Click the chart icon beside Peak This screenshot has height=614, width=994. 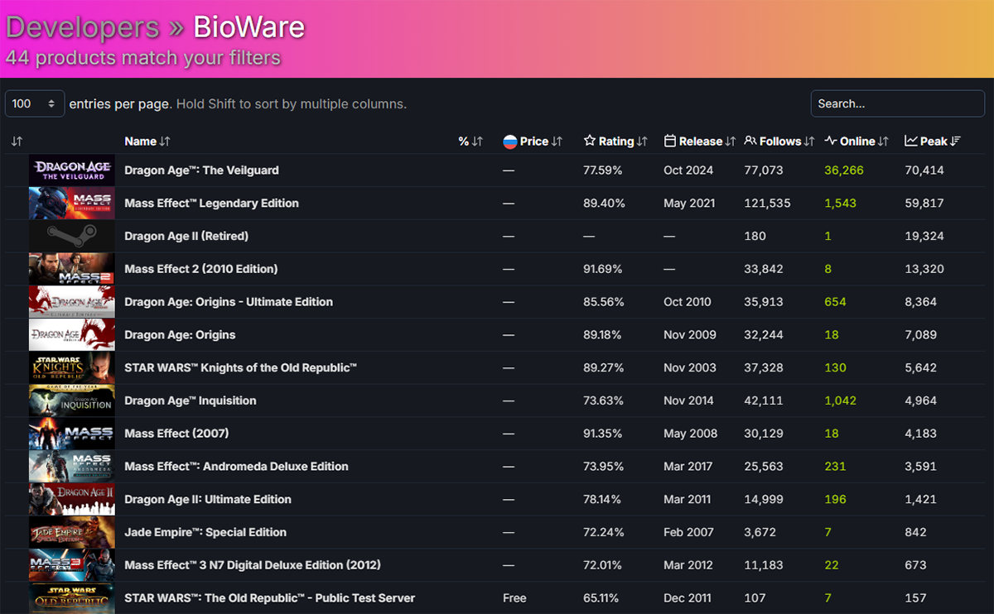[x=911, y=142]
